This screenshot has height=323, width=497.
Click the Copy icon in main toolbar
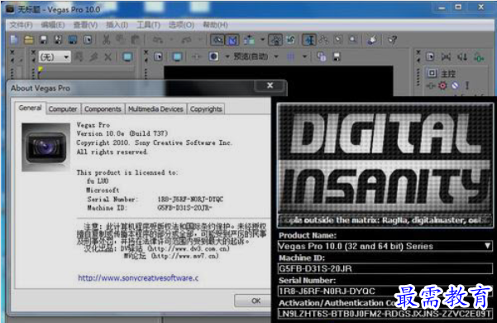[121, 40]
